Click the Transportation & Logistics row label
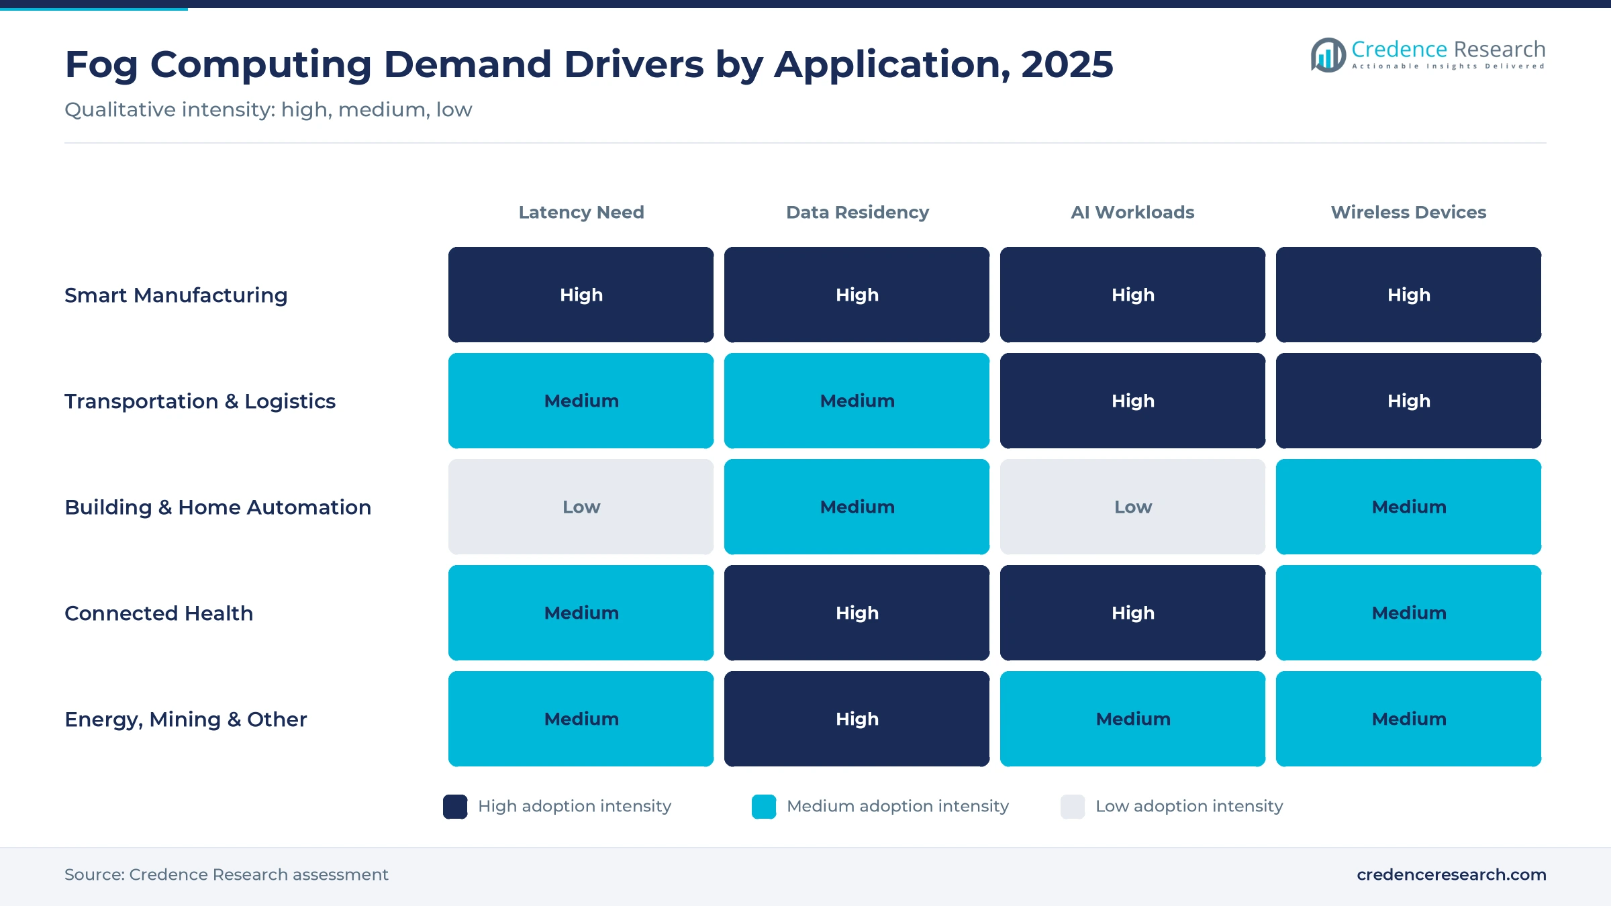The image size is (1611, 906). 200,401
